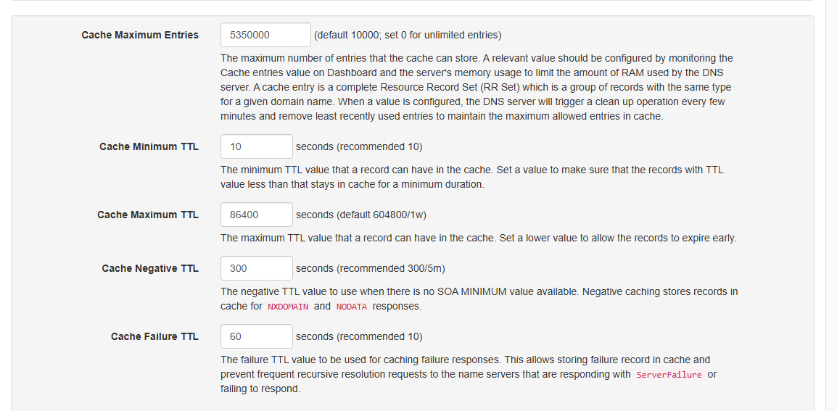Focus the Cache Failure TTL input field
The height and width of the screenshot is (411, 837).
[x=257, y=336]
